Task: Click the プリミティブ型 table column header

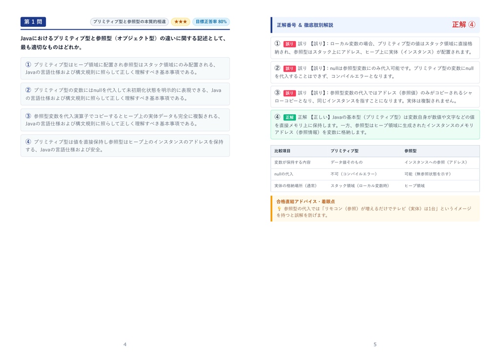Action: tap(344, 151)
